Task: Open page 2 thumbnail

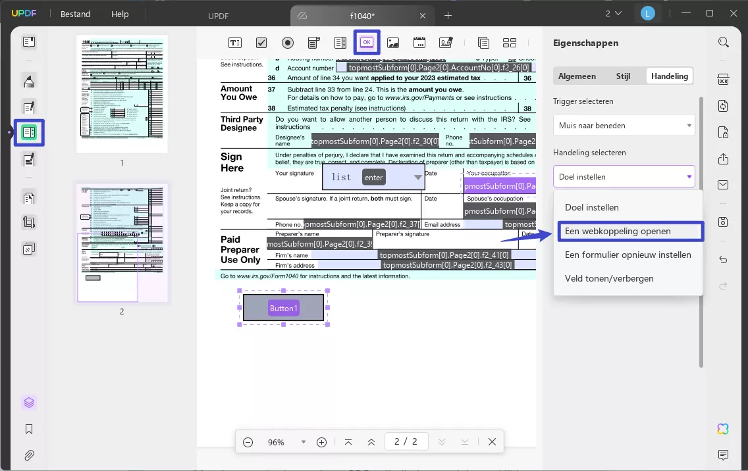Action: (122, 243)
